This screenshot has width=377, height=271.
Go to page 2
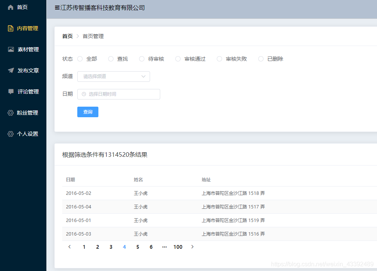click(98, 247)
